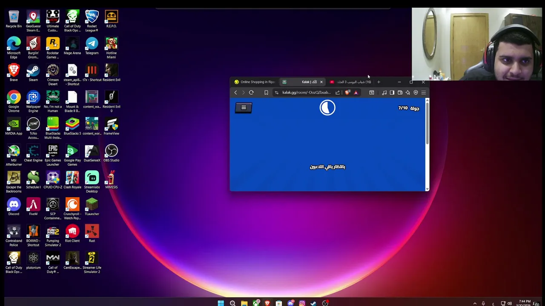The image size is (545, 306).
Task: Select Riot Client desktop icon
Action: pyautogui.click(x=72, y=234)
